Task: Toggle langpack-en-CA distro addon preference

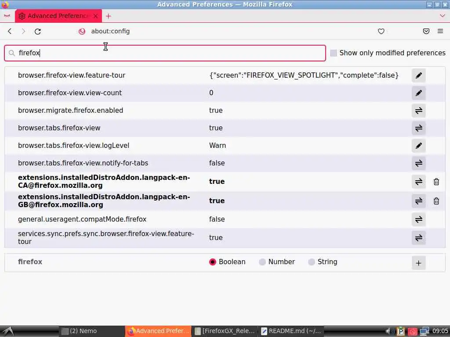Action: tap(418, 182)
